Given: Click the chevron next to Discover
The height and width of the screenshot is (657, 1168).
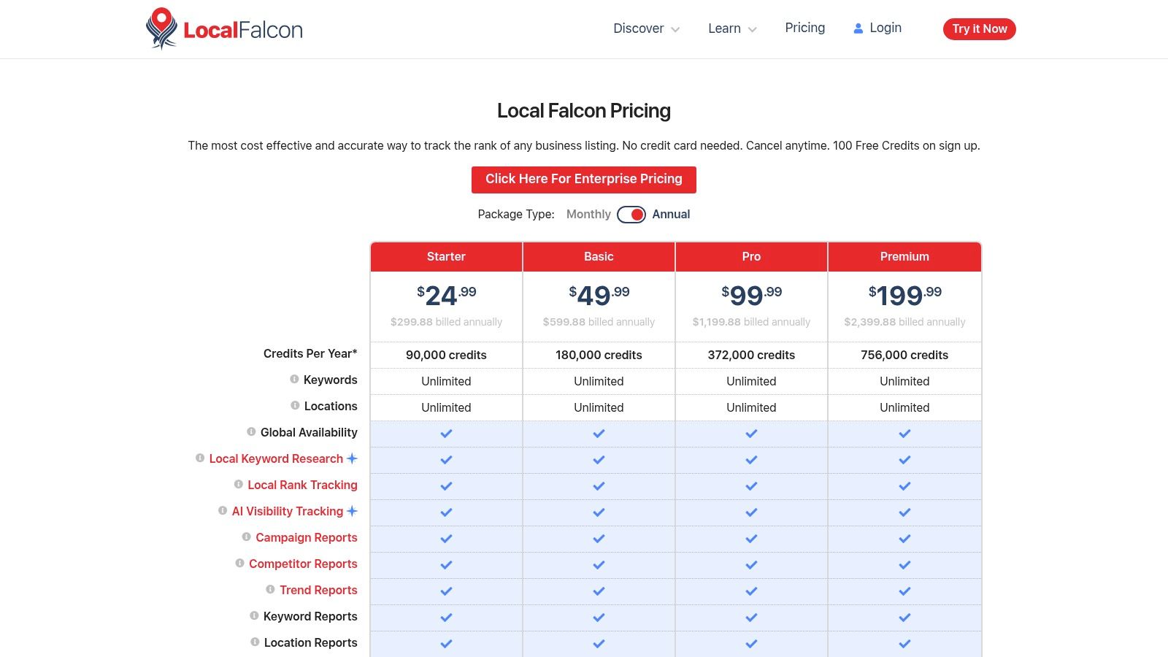Looking at the screenshot, I should pos(674,29).
